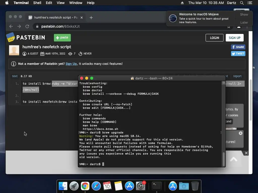This screenshot has height=193, width=258.
Task: Open System Preferences from the Dock
Action: pos(141,186)
